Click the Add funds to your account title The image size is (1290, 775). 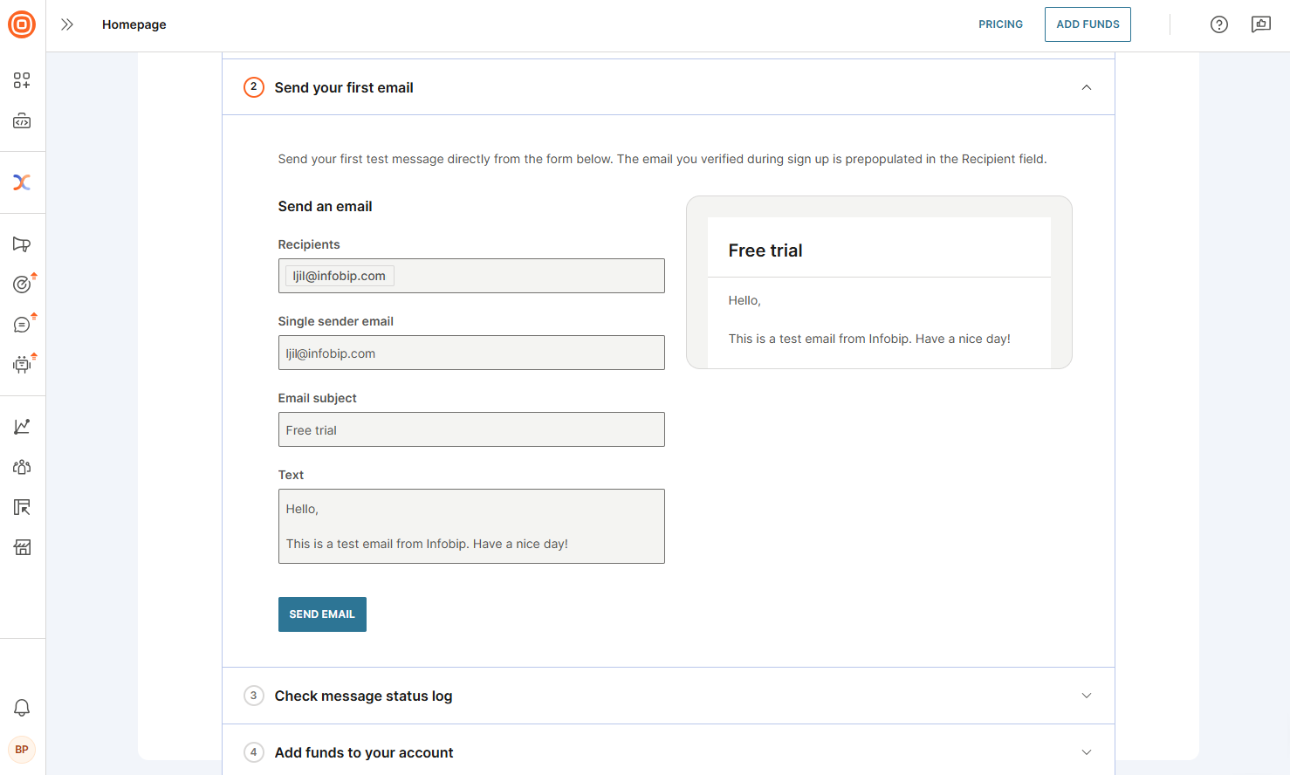364,752
